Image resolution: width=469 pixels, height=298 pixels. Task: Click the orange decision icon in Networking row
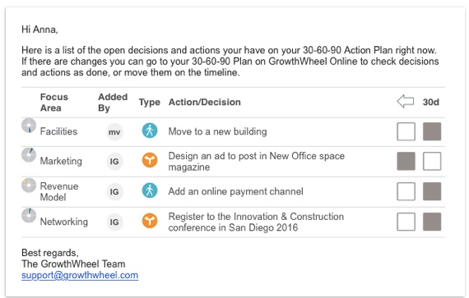click(150, 221)
